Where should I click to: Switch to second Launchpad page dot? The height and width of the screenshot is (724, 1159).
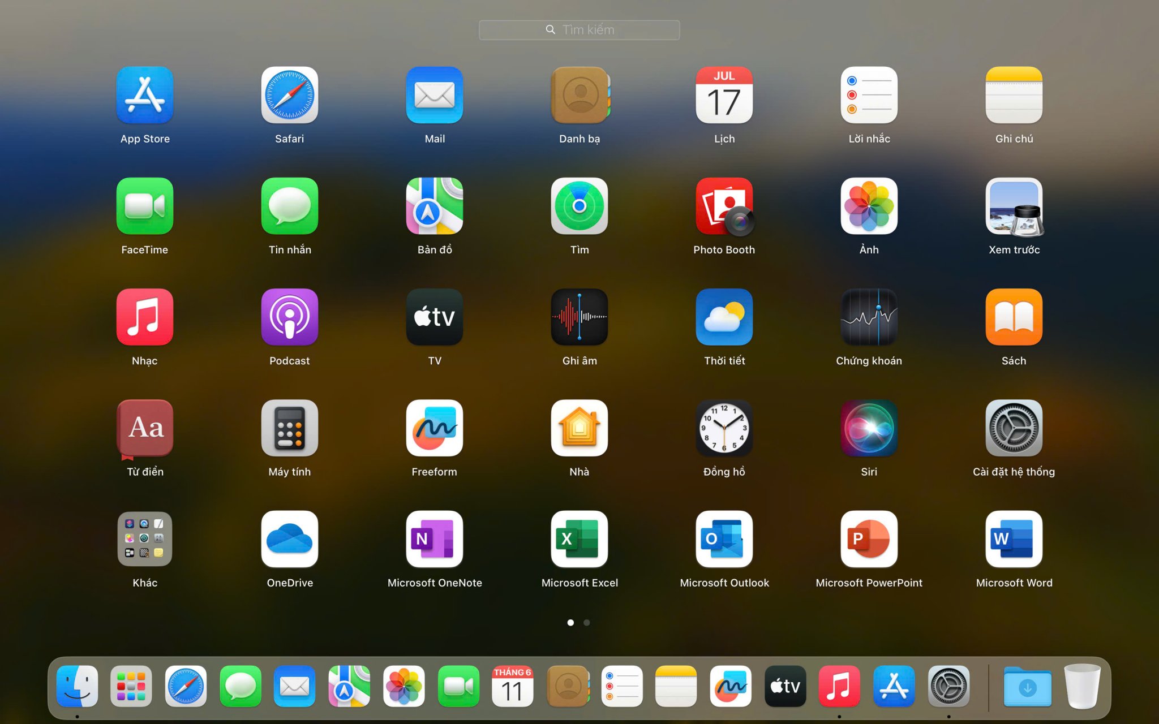pyautogui.click(x=587, y=622)
